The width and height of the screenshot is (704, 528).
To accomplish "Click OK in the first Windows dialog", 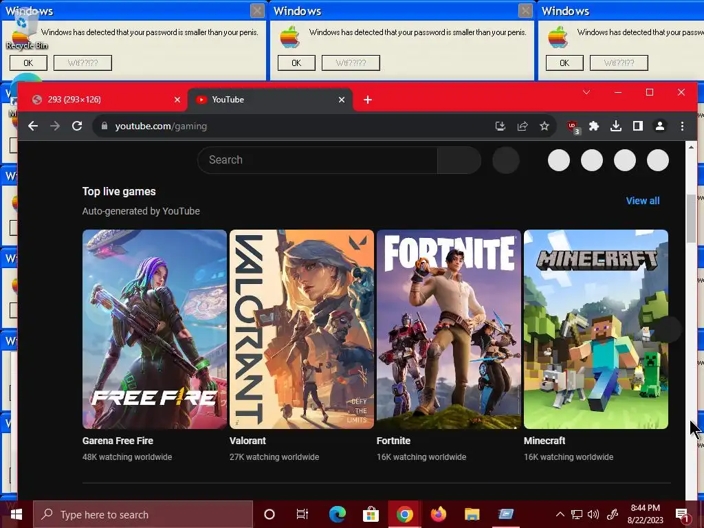I will pos(28,63).
